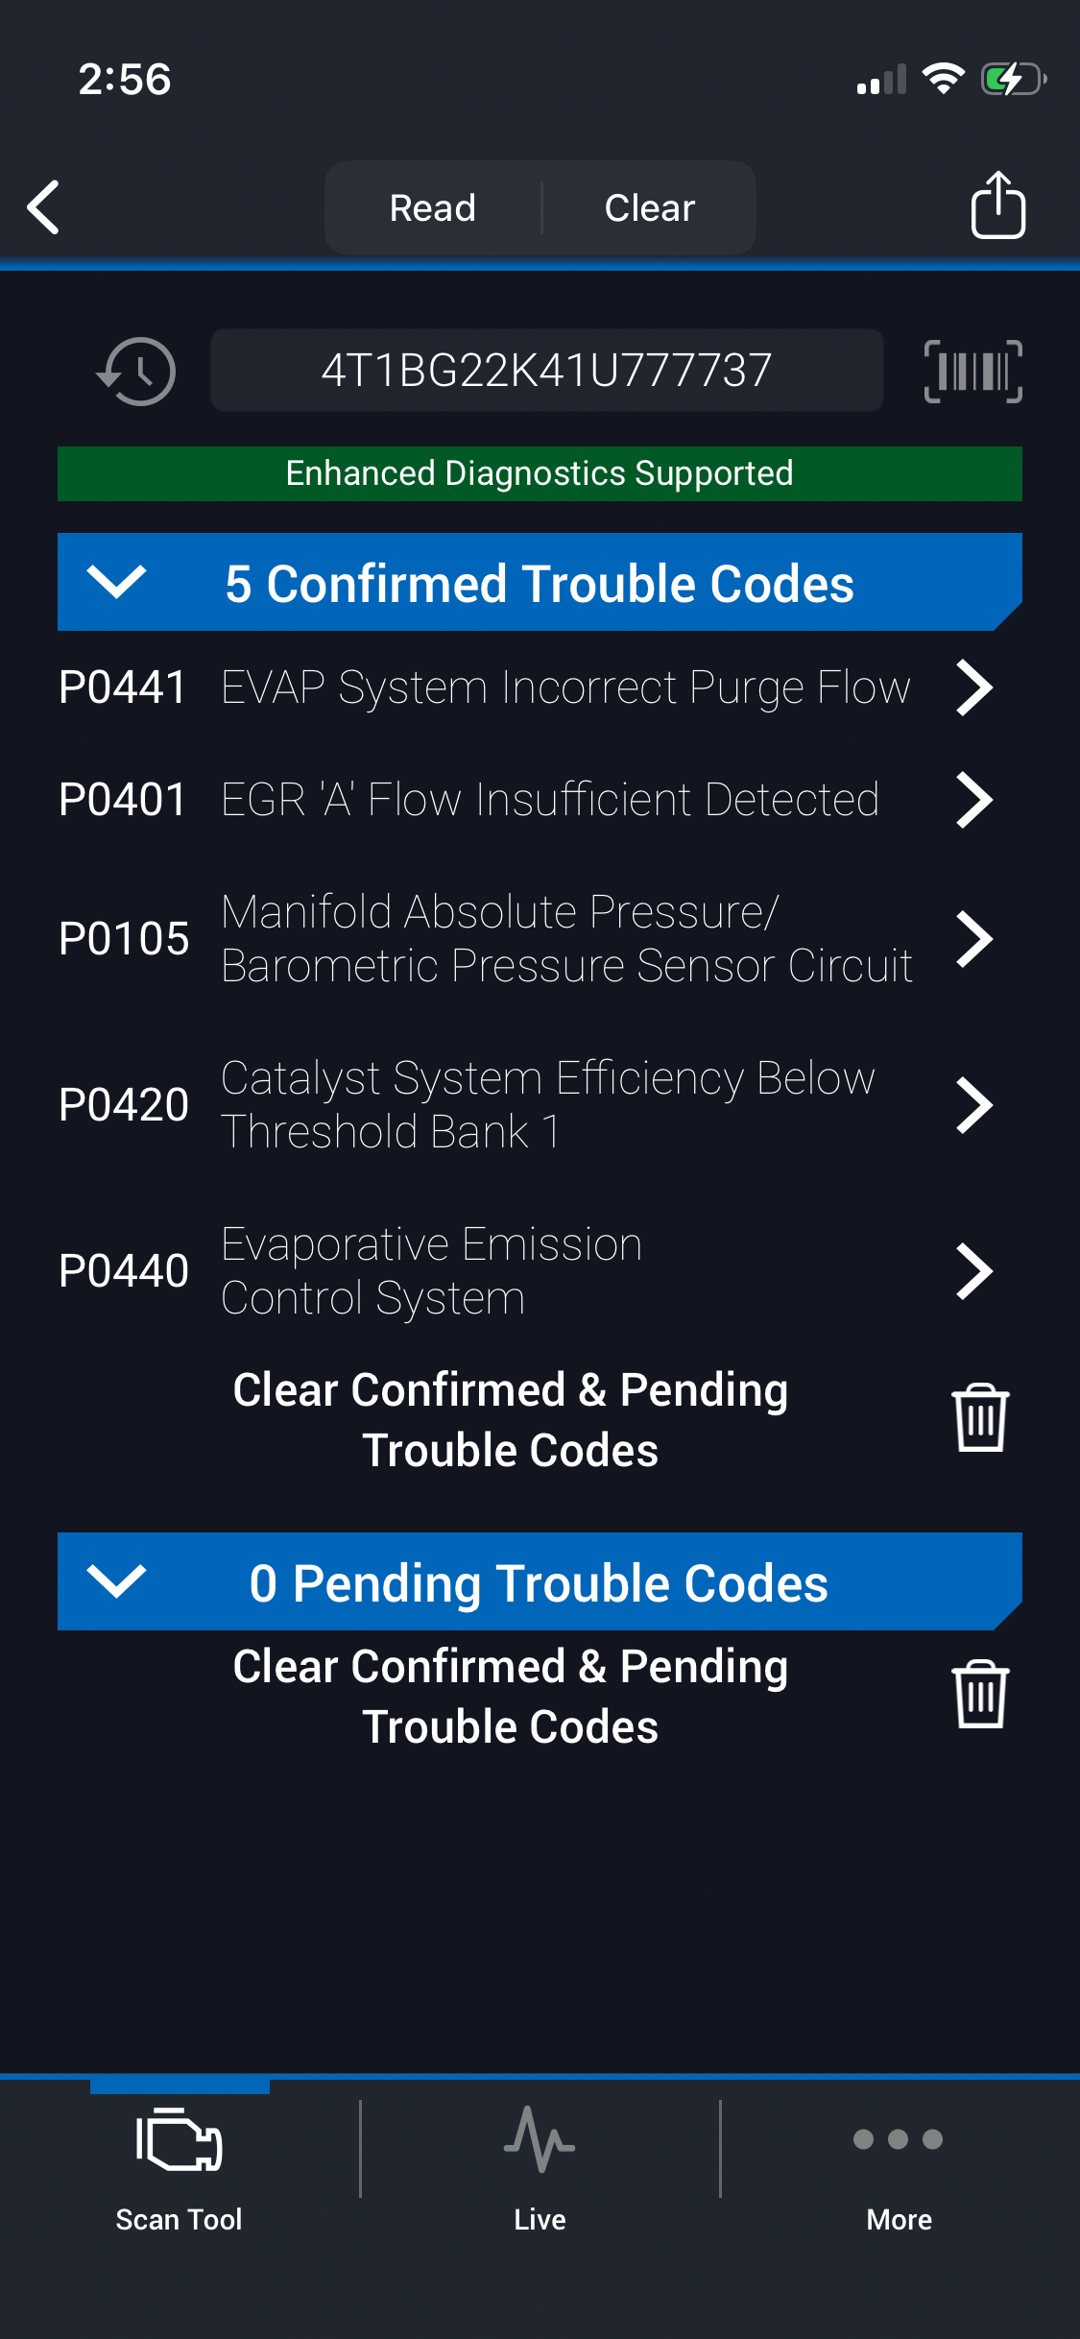Switch to the Read segment
This screenshot has width=1080, height=2339.
click(433, 208)
